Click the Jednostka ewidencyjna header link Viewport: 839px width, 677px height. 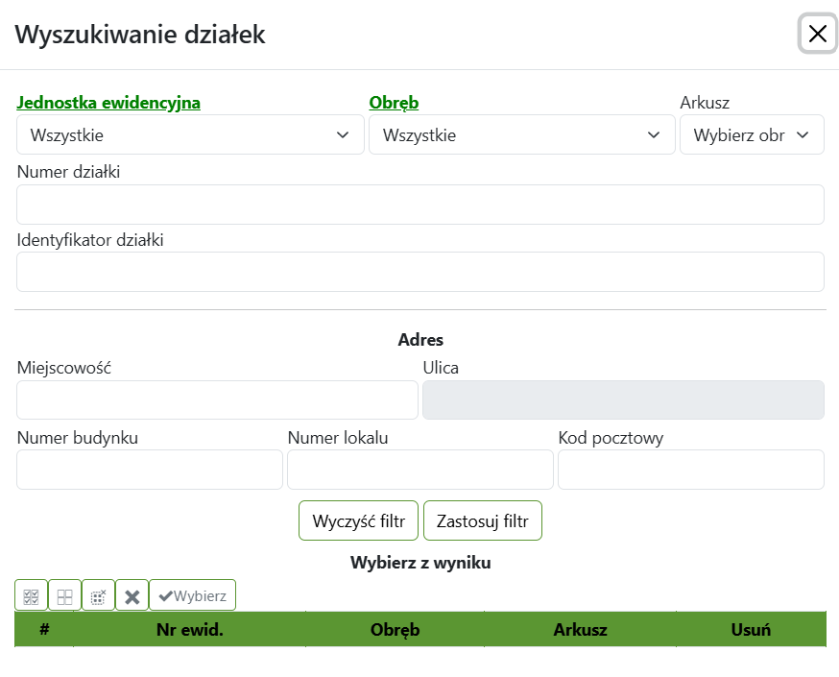pyautogui.click(x=108, y=102)
